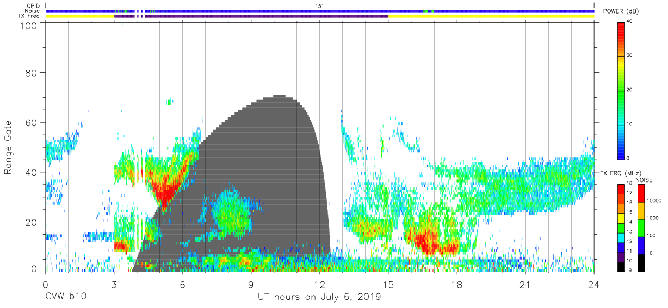Click the NOISE legend title
The height and width of the screenshot is (308, 668).
tap(644, 180)
